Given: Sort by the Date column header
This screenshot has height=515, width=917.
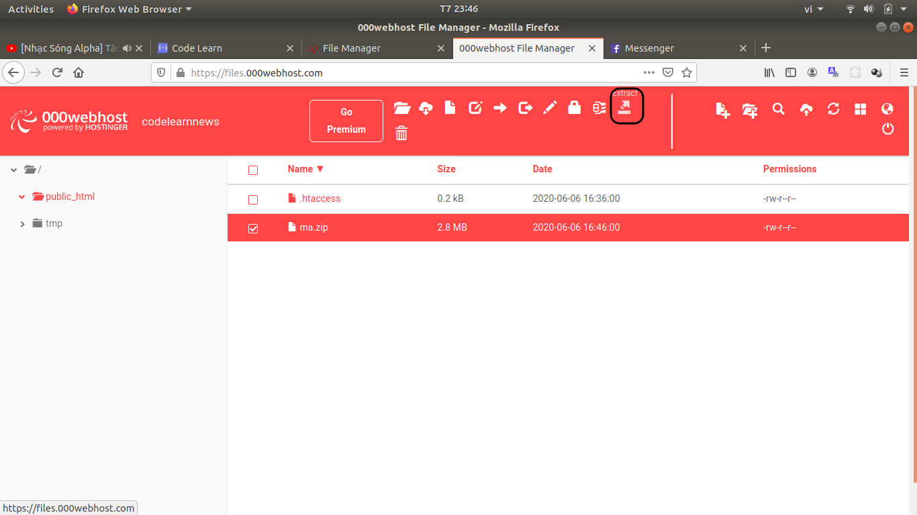Looking at the screenshot, I should tap(542, 169).
